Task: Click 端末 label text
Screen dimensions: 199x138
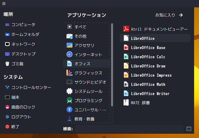Action: (x=15, y=97)
